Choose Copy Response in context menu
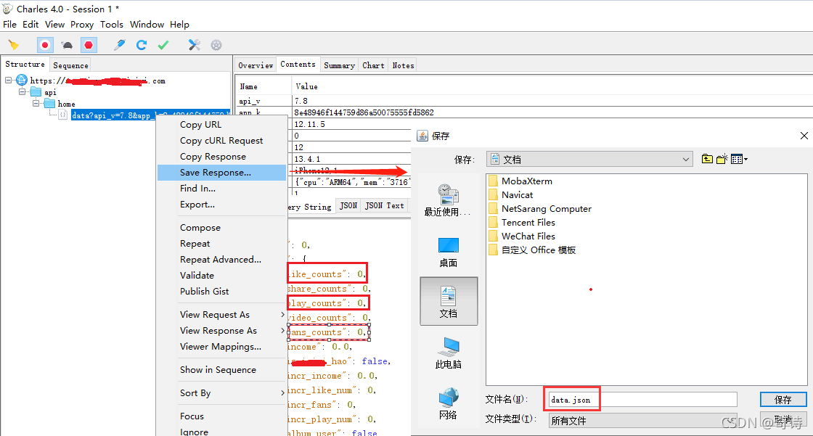The width and height of the screenshot is (813, 436). 221,157
